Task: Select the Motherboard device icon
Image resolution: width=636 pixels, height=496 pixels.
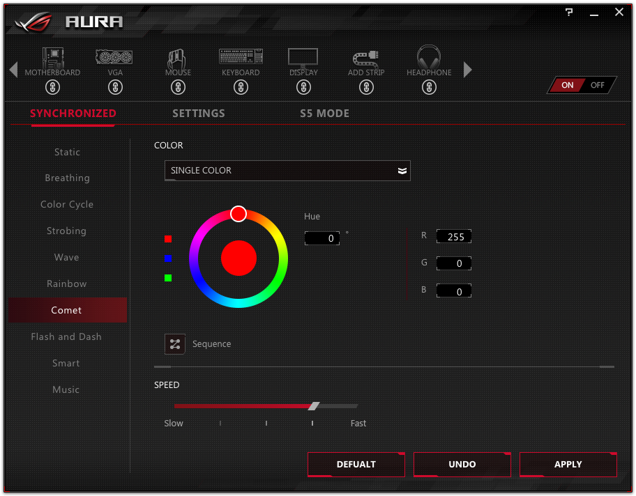Action: pos(53,57)
